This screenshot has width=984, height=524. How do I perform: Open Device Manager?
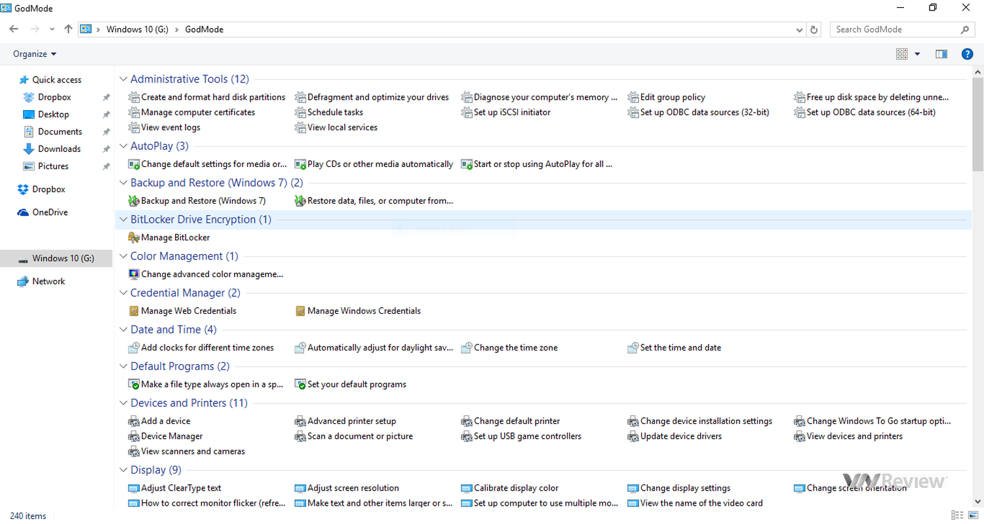167,436
